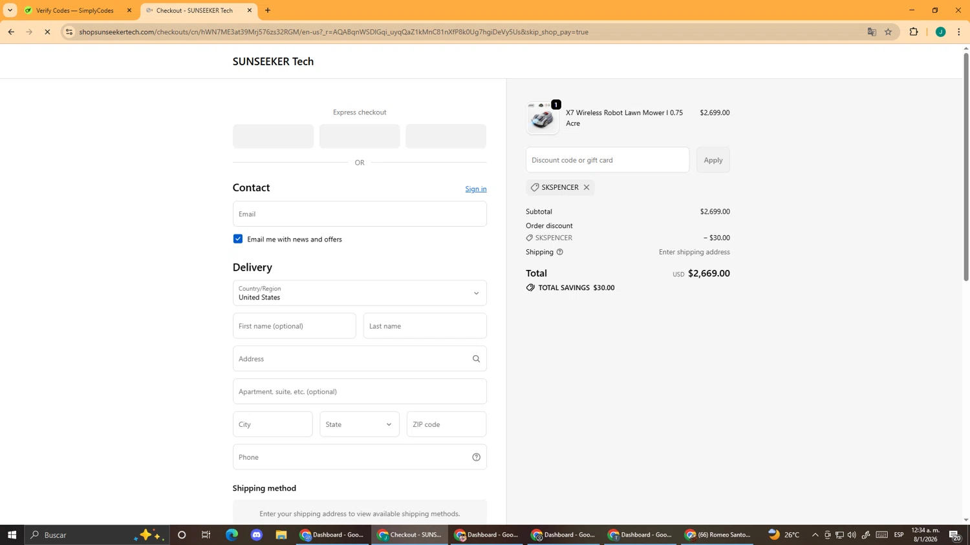Open Discord from the taskbar
The image size is (970, 545).
tap(257, 535)
